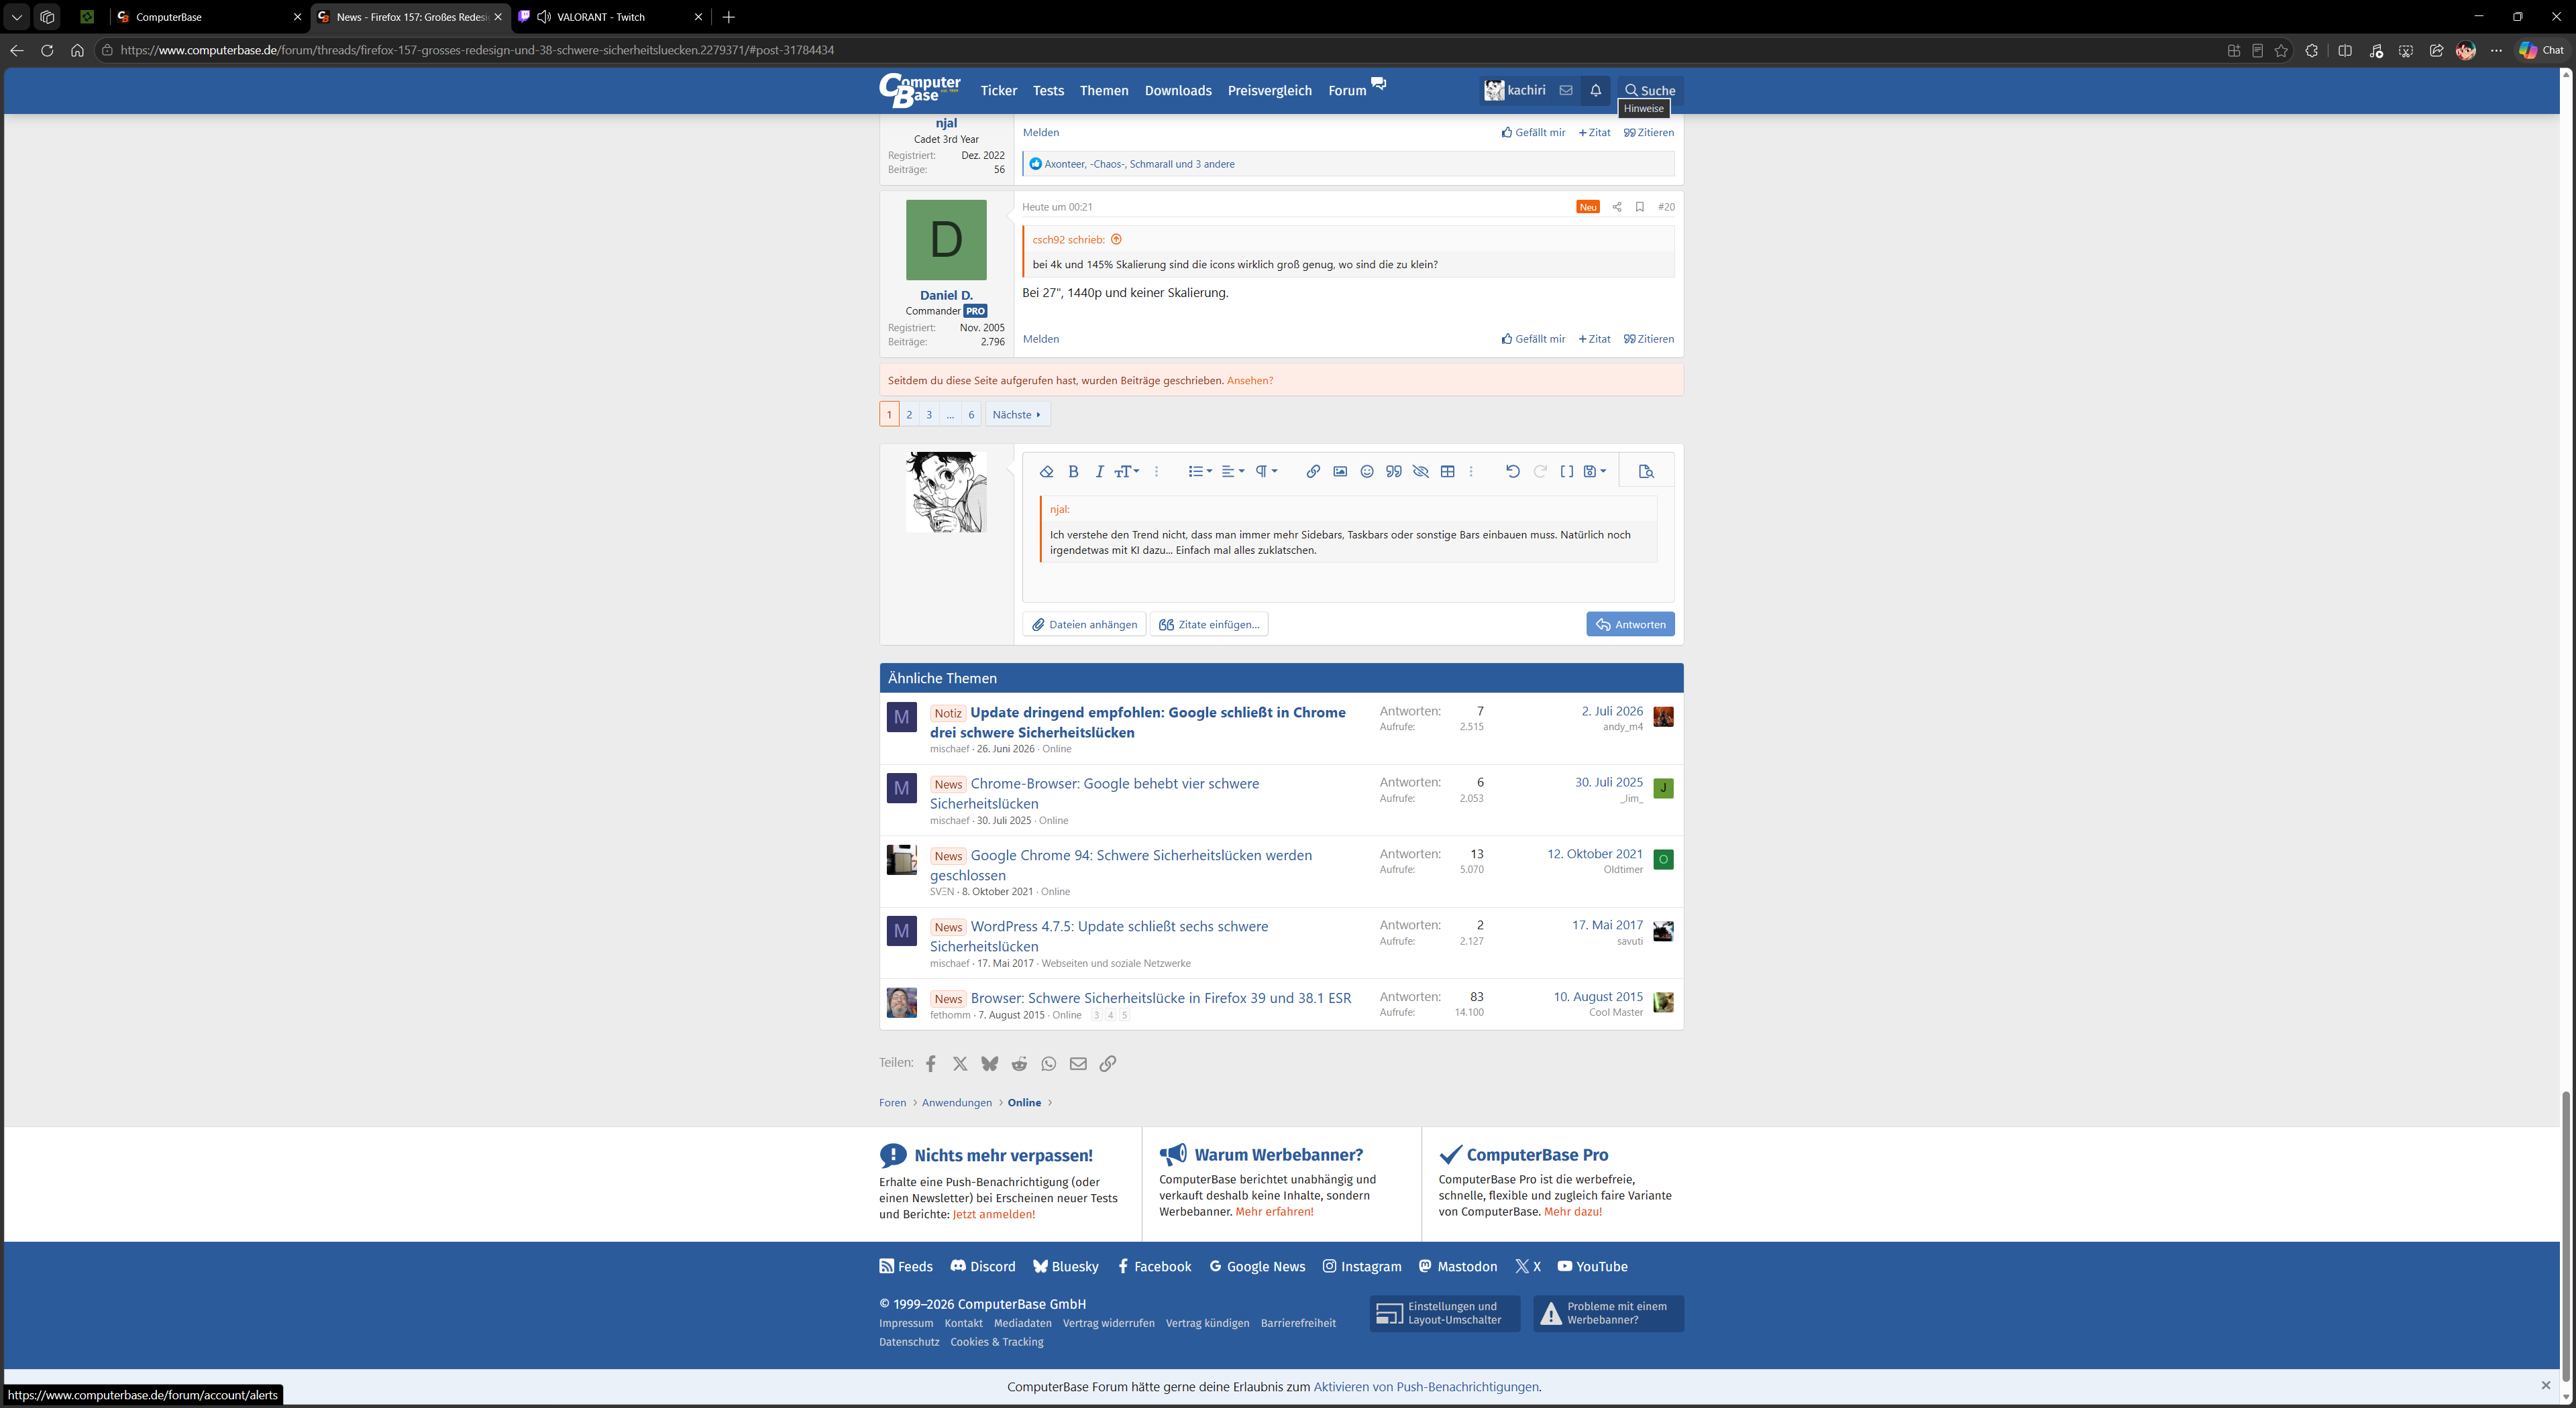This screenshot has width=2576, height=1408.
Task: Click the Suche search button
Action: [1650, 91]
